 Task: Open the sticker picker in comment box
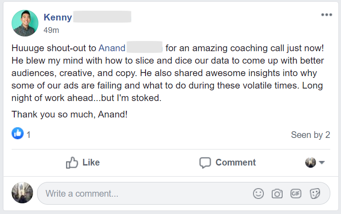point(315,194)
